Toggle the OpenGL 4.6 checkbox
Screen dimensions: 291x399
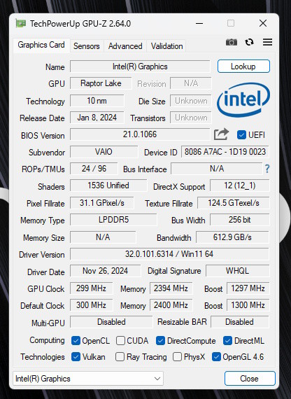coord(216,357)
